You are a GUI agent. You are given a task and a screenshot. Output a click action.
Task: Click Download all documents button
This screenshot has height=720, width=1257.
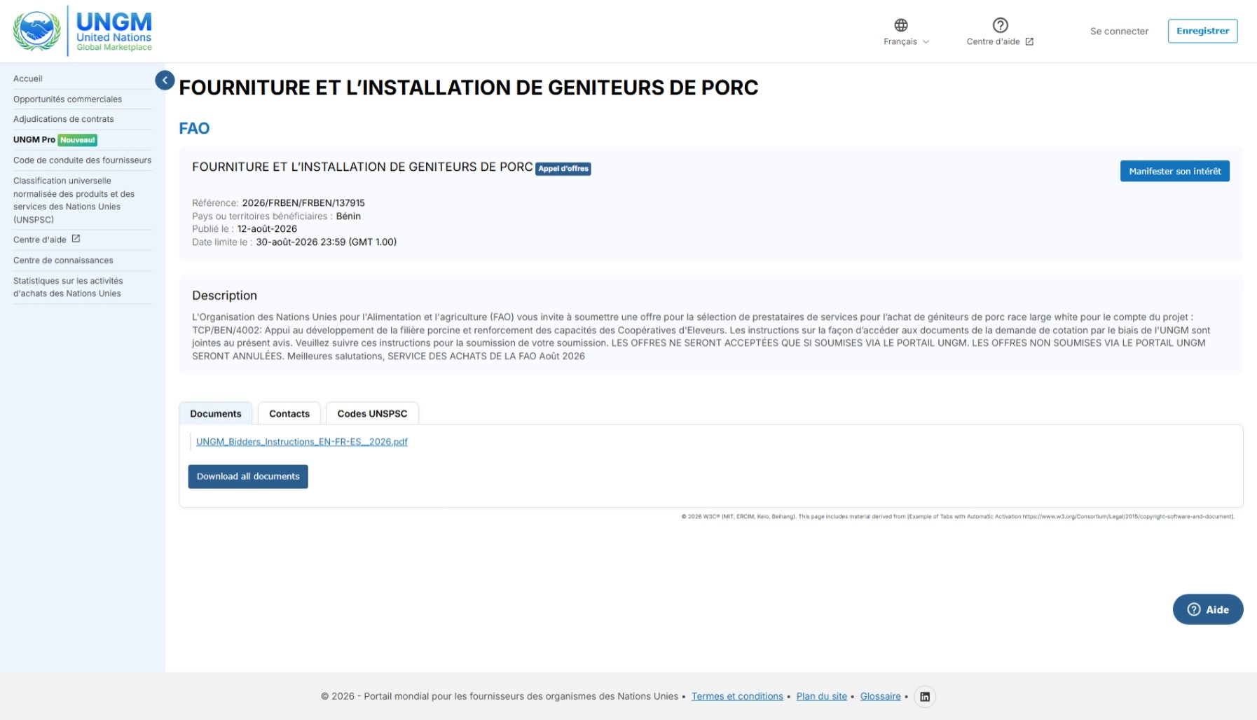[248, 477]
